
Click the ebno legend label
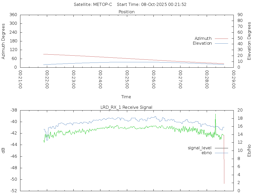tap(206, 153)
